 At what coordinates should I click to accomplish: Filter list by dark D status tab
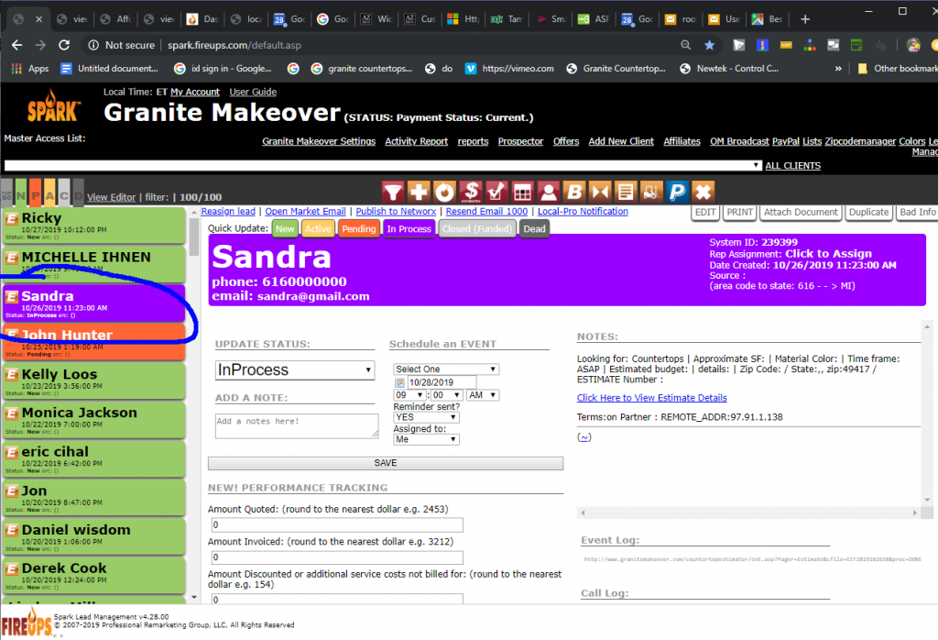pos(78,192)
